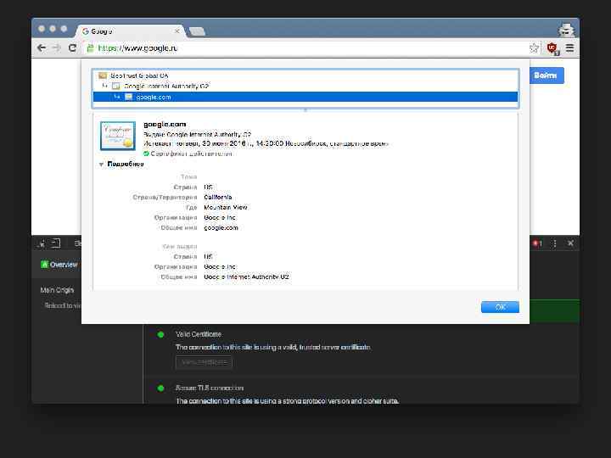Click the splitter handle below certificate tree
Viewport: 611px width, 458px height.
coord(305,110)
